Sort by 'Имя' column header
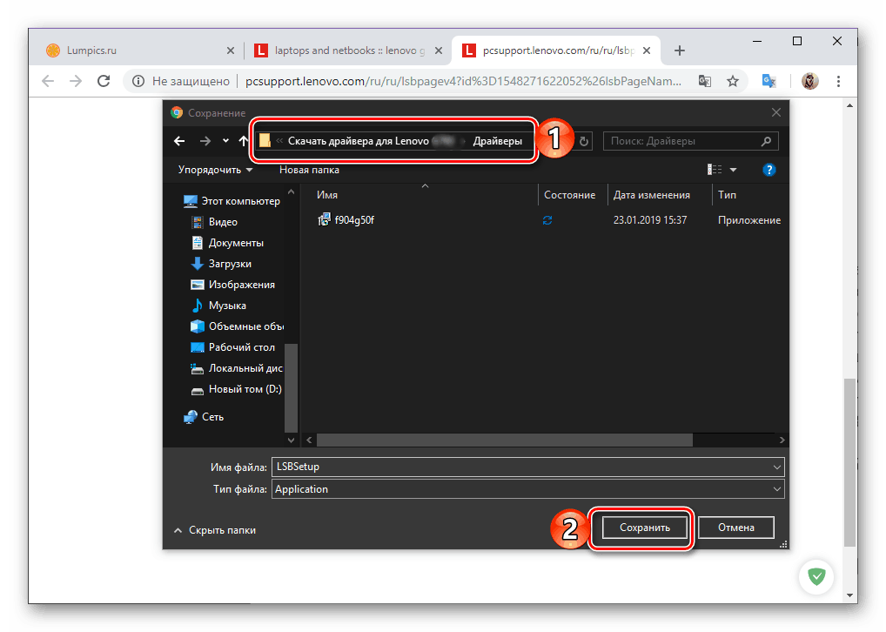Image resolution: width=886 pixels, height=632 pixels. pos(327,194)
